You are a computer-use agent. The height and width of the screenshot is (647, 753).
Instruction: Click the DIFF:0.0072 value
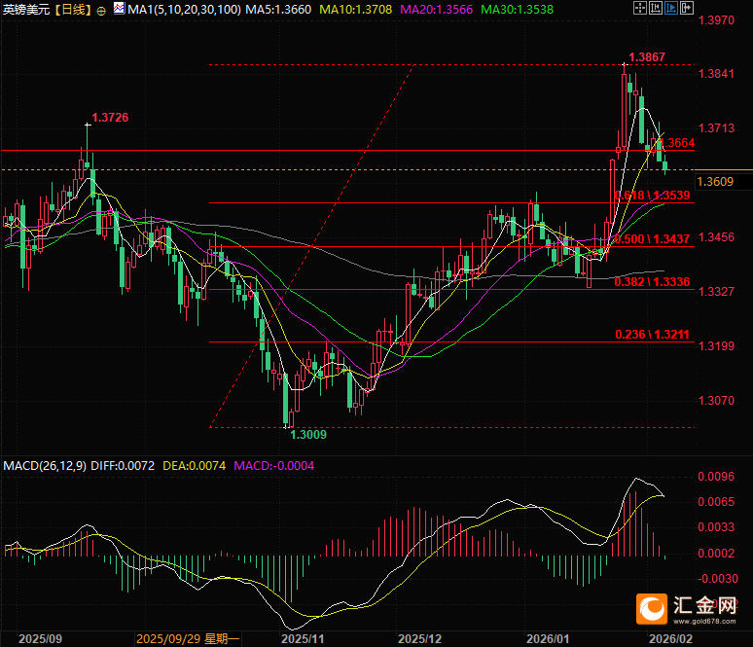[123, 465]
